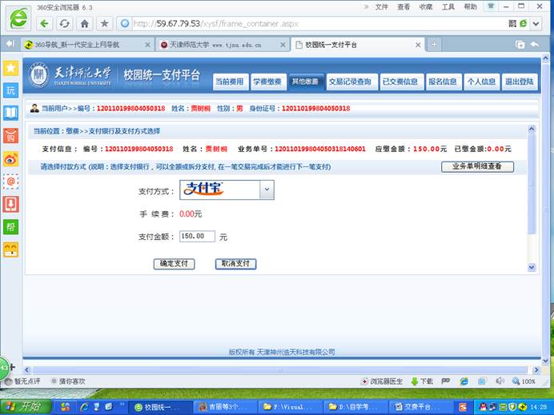Click the inner frame scroll down arrow

coord(532,267)
